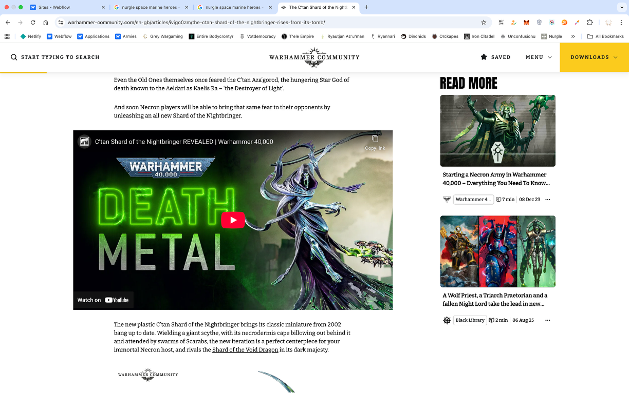The image size is (629, 393).
Task: Click the orange person-check extension icon
Action: [513, 23]
